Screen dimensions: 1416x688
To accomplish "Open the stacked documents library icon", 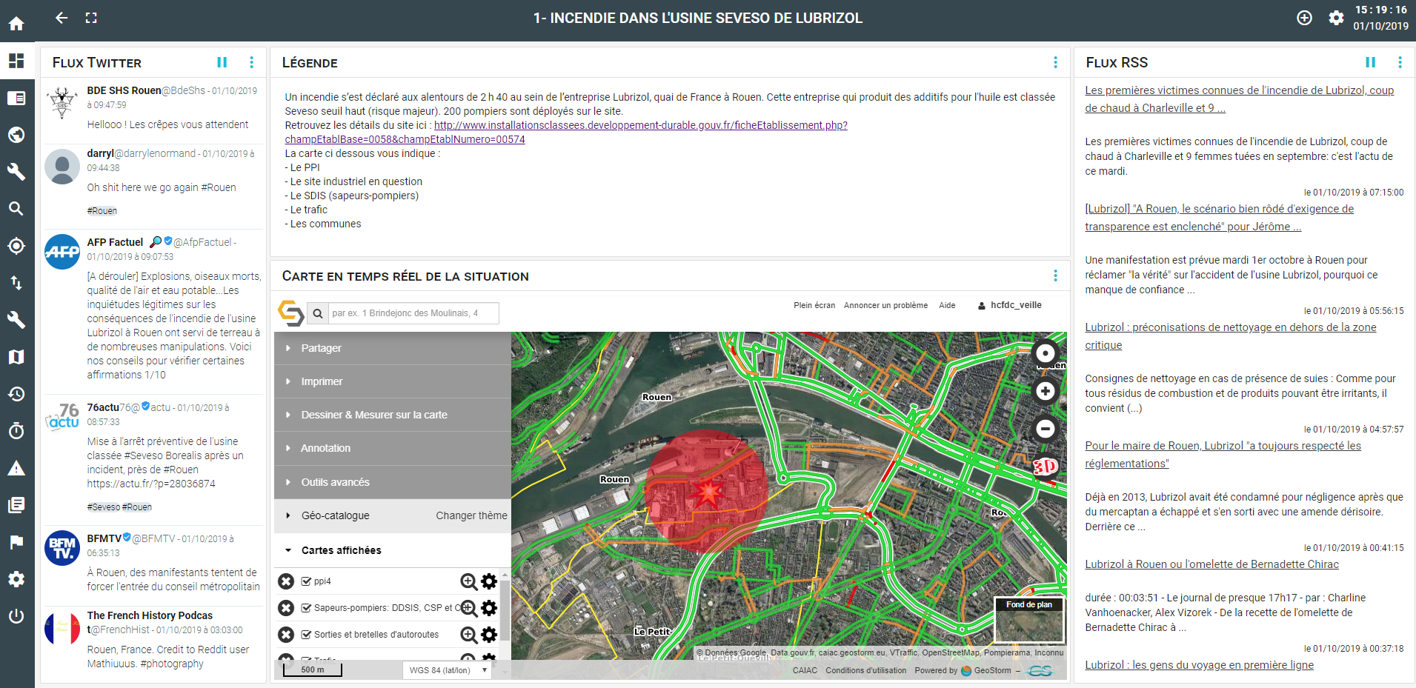I will (x=16, y=505).
